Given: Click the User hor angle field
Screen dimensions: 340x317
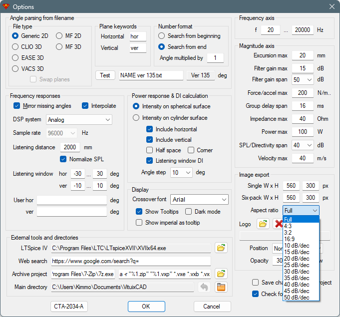Looking at the screenshot, I should click(x=72, y=200).
